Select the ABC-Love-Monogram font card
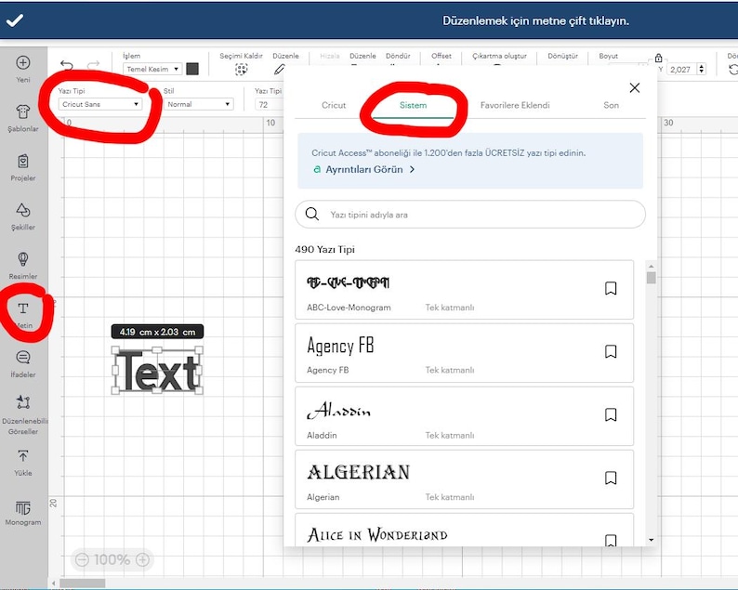This screenshot has height=590, width=738. coord(464,290)
